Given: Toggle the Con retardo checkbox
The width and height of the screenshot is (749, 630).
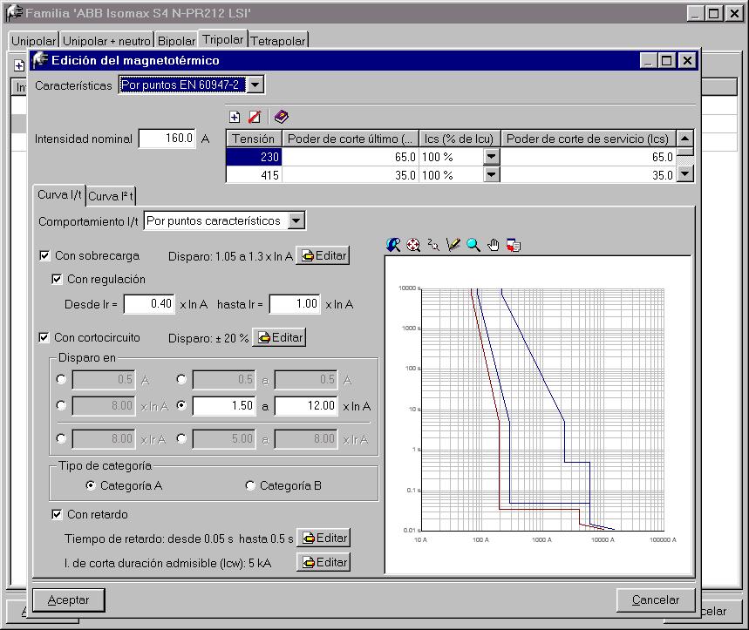Looking at the screenshot, I should click(x=57, y=514).
